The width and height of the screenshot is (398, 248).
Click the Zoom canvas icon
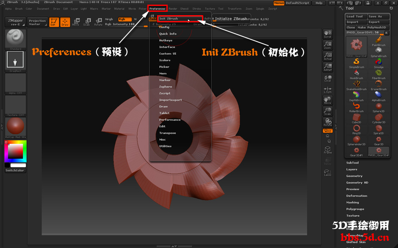pos(328,45)
